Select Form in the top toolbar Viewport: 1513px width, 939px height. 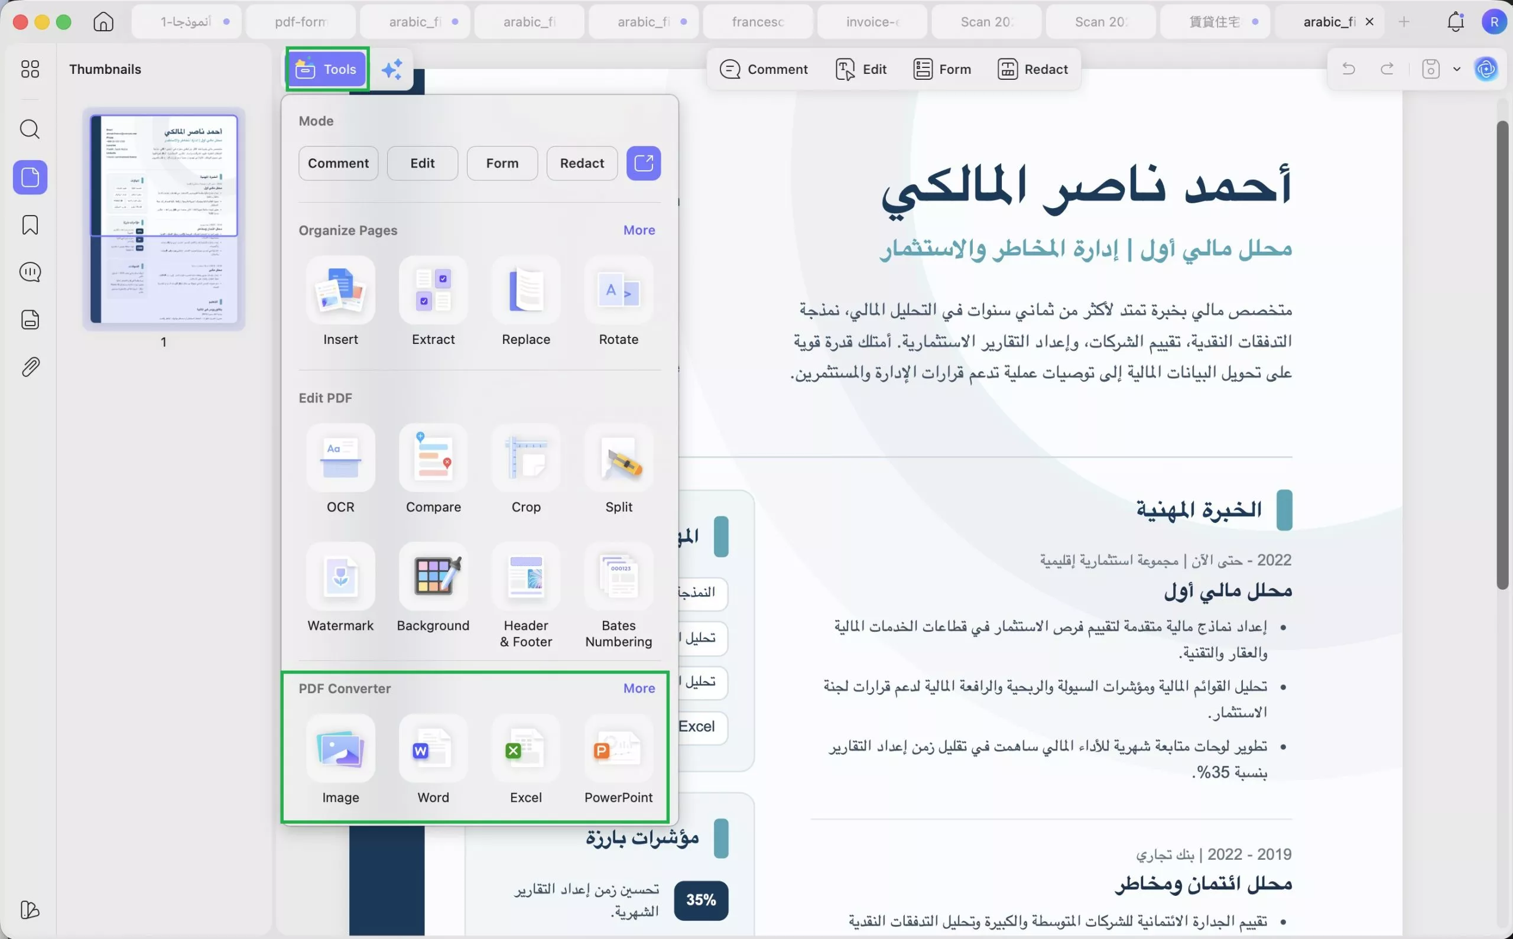coord(941,69)
